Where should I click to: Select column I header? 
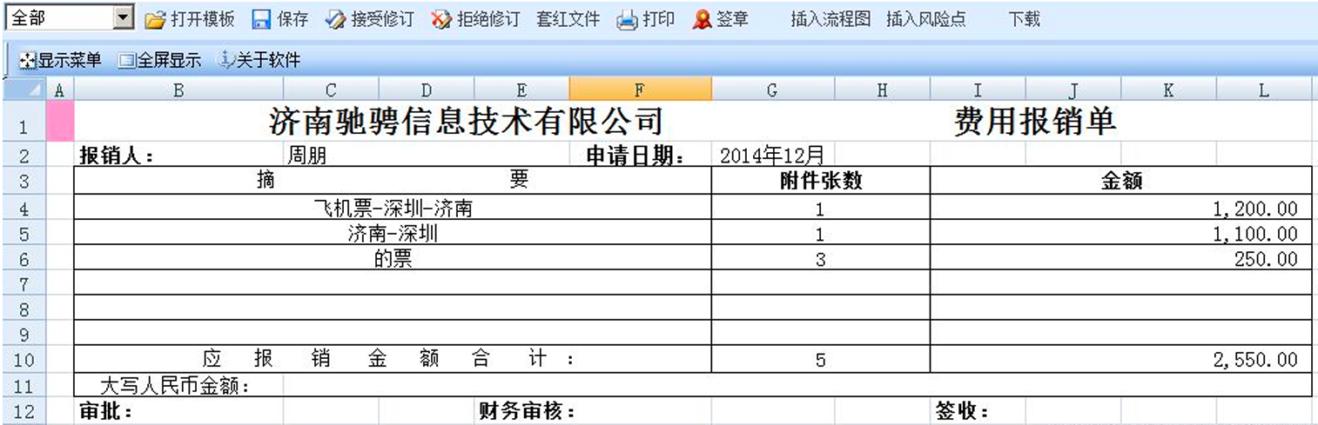point(978,90)
